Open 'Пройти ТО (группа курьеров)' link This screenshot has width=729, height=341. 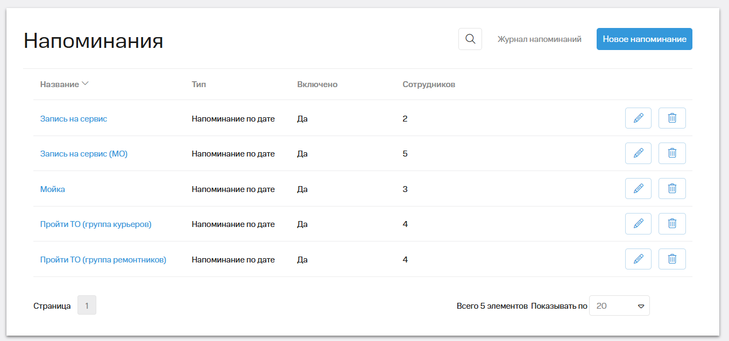tap(96, 224)
